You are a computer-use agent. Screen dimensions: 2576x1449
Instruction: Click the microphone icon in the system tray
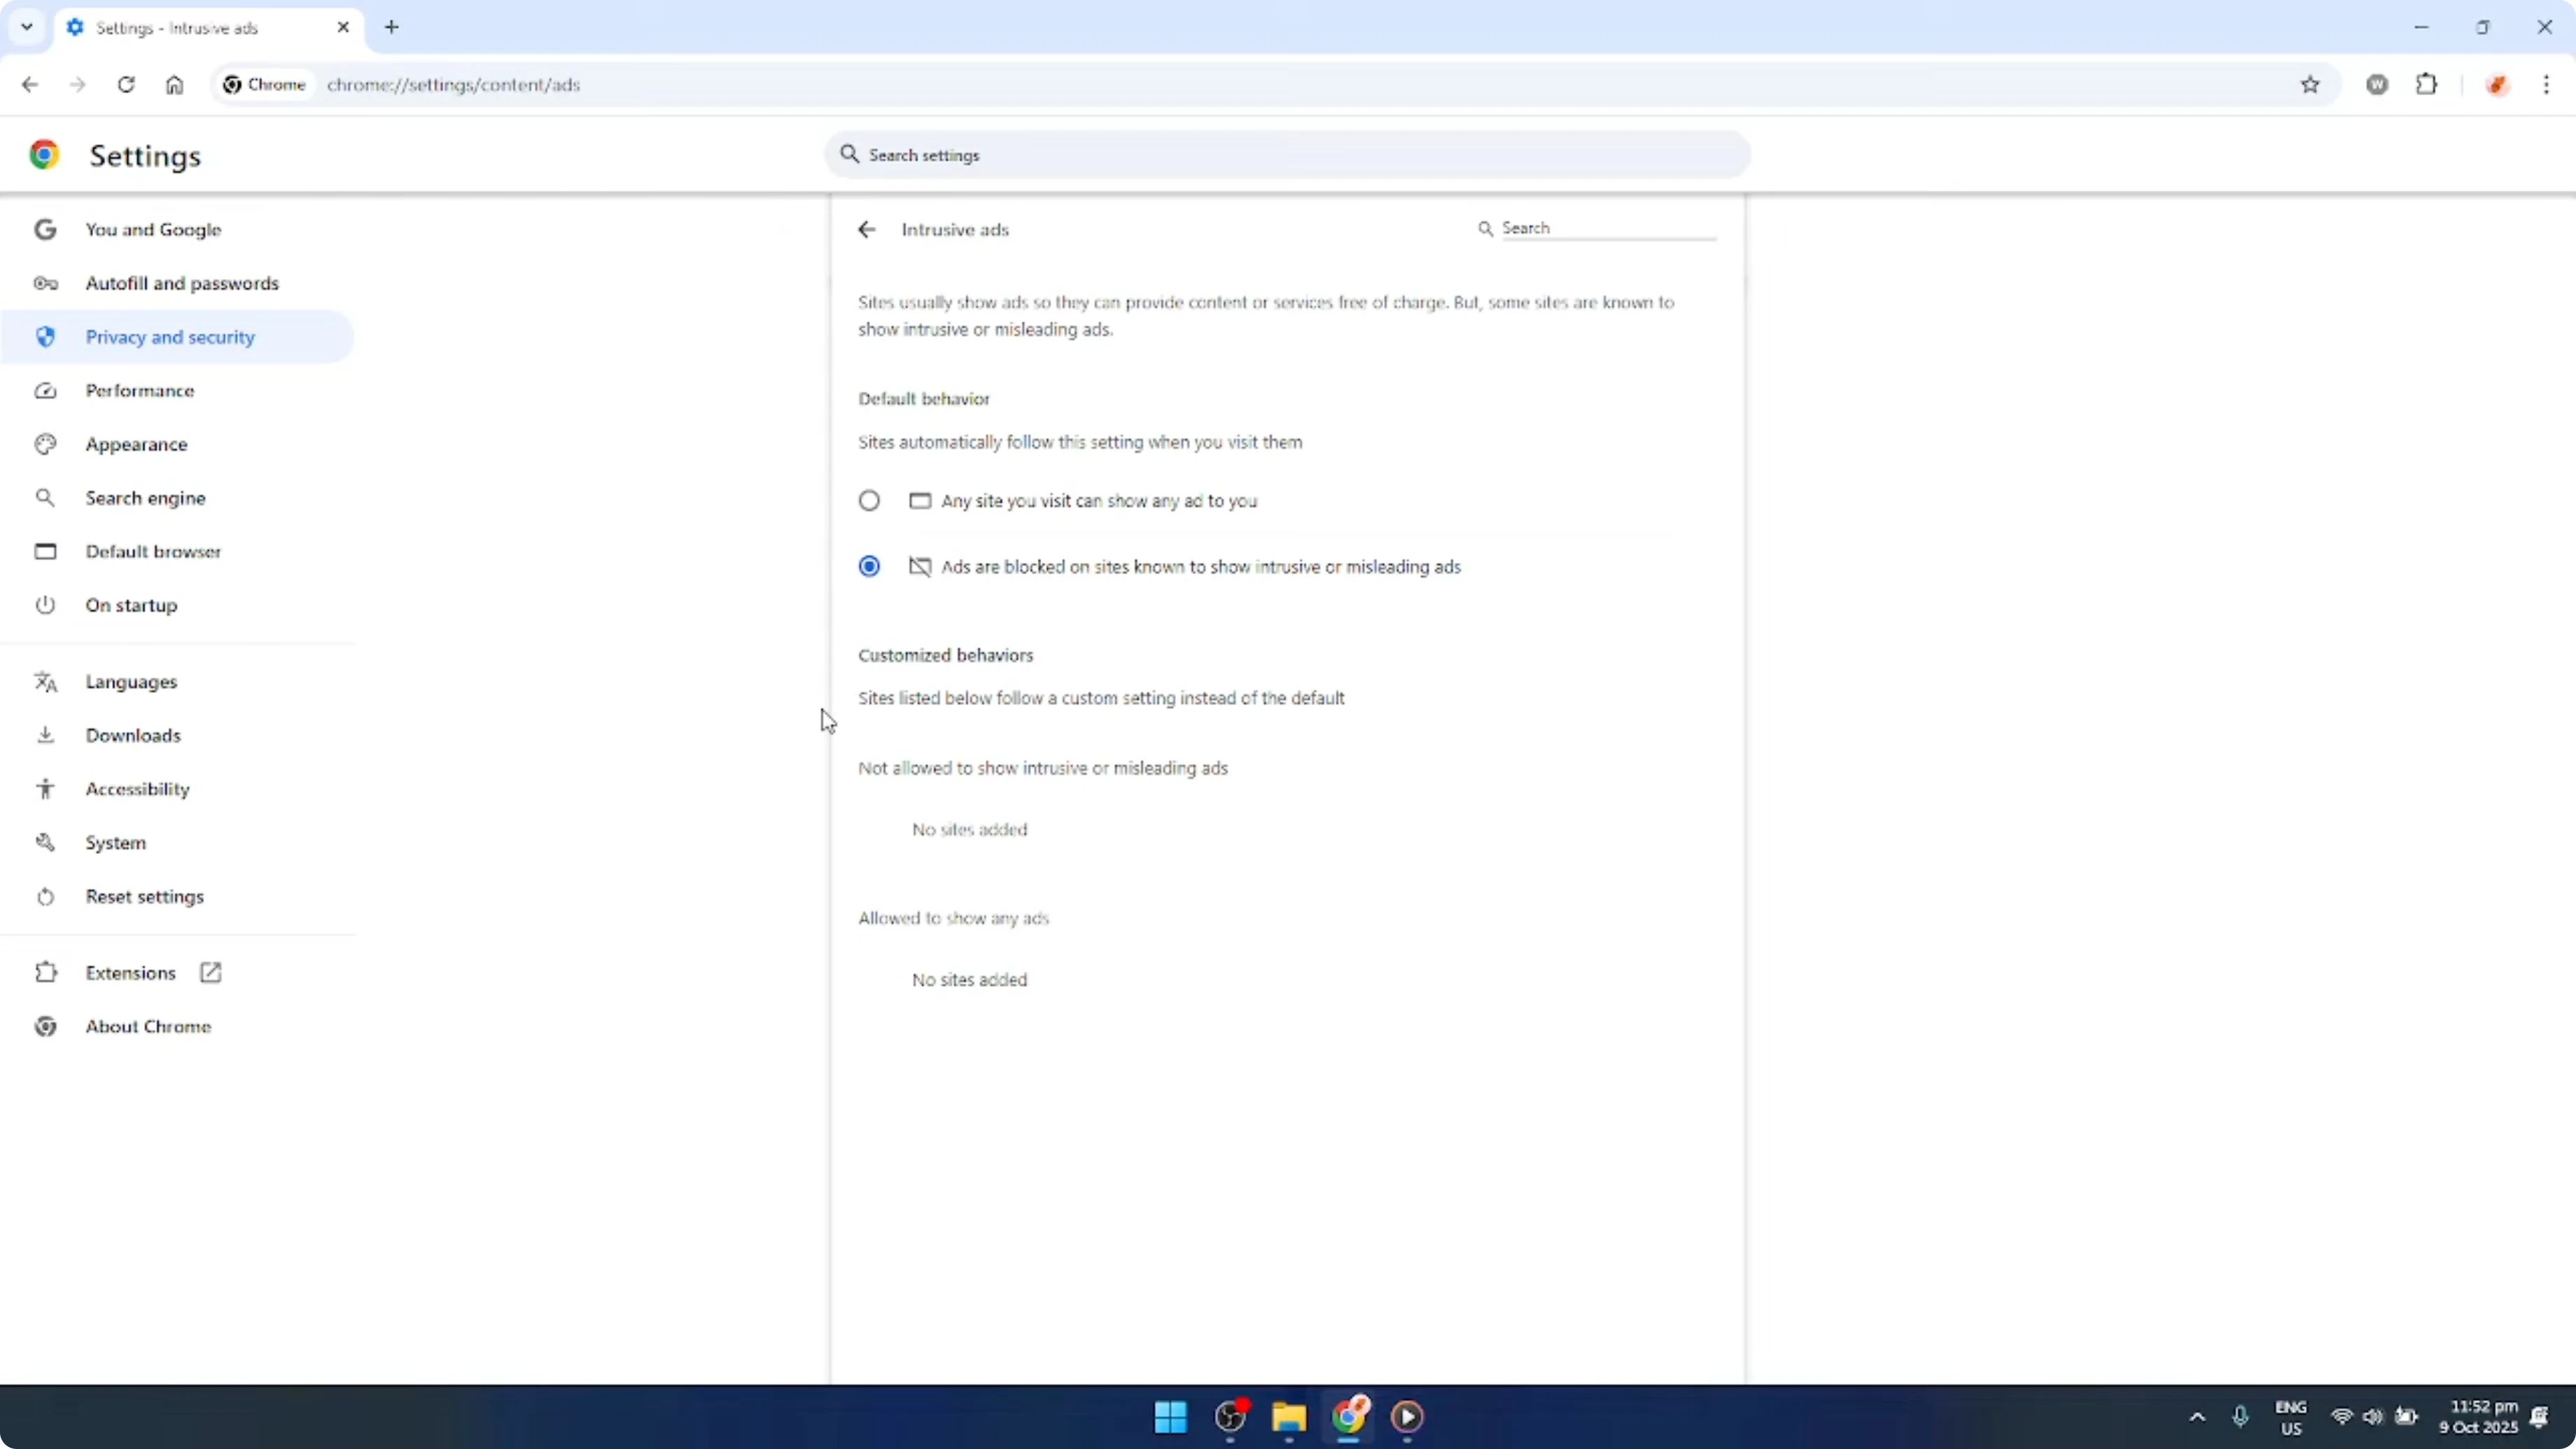2240,1417
